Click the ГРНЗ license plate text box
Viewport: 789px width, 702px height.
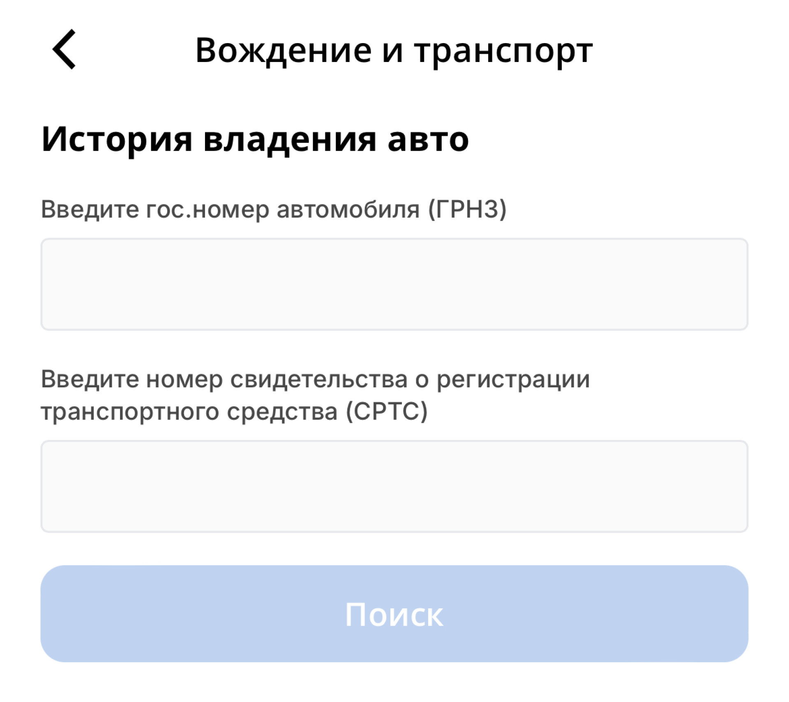394,284
